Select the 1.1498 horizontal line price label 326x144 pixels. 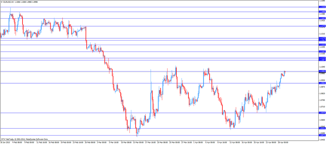tap(322, 12)
